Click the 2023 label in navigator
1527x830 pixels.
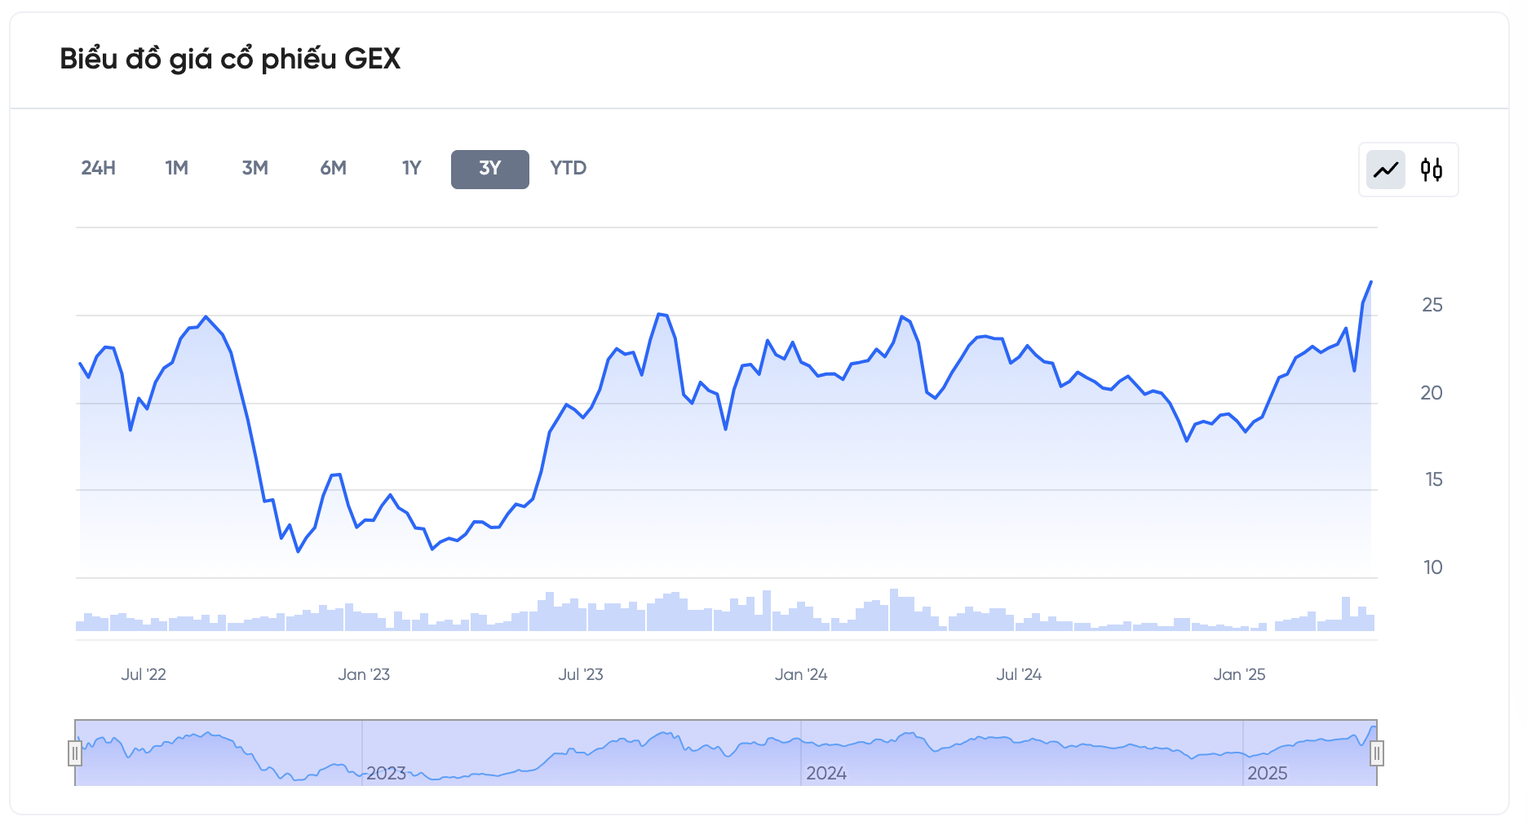coord(386,773)
